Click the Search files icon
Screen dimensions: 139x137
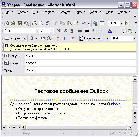[26, 23]
